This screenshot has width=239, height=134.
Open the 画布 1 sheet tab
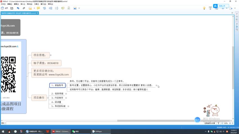[3, 123]
